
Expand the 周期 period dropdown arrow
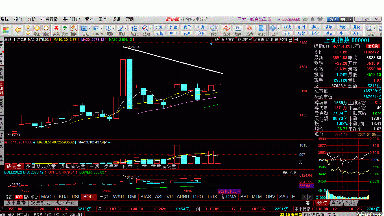(x=114, y=28)
